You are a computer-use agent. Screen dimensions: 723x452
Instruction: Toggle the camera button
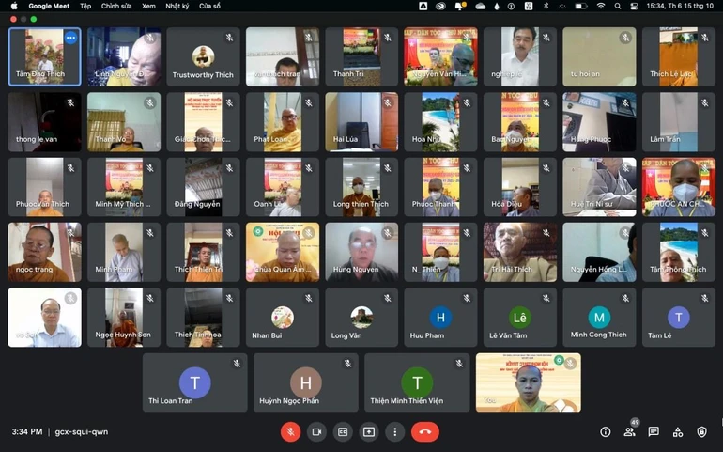click(x=316, y=431)
